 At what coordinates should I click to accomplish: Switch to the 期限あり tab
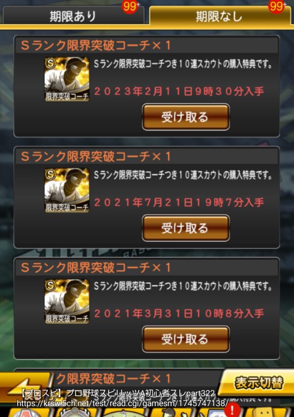pos(73,16)
